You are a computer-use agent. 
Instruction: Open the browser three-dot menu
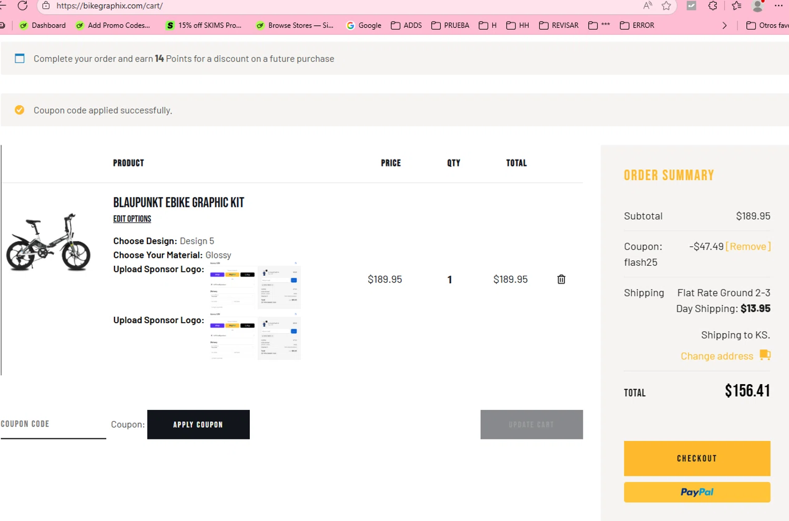[779, 6]
